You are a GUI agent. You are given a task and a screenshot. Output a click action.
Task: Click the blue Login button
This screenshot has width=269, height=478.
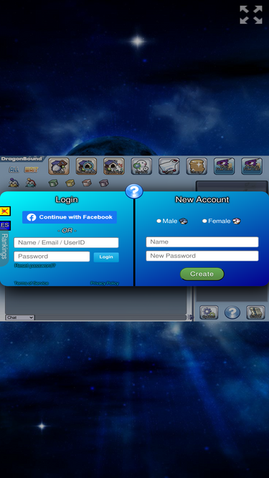point(106,257)
